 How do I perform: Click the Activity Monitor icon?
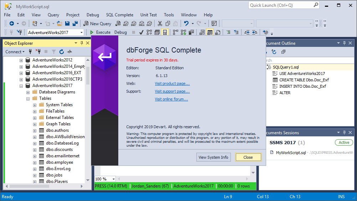point(214,23)
